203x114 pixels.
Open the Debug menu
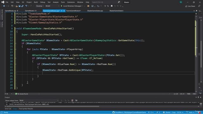(43, 2)
